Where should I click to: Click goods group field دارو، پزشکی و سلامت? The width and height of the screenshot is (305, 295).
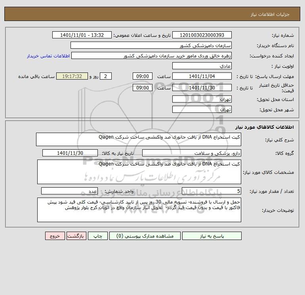point(192,153)
